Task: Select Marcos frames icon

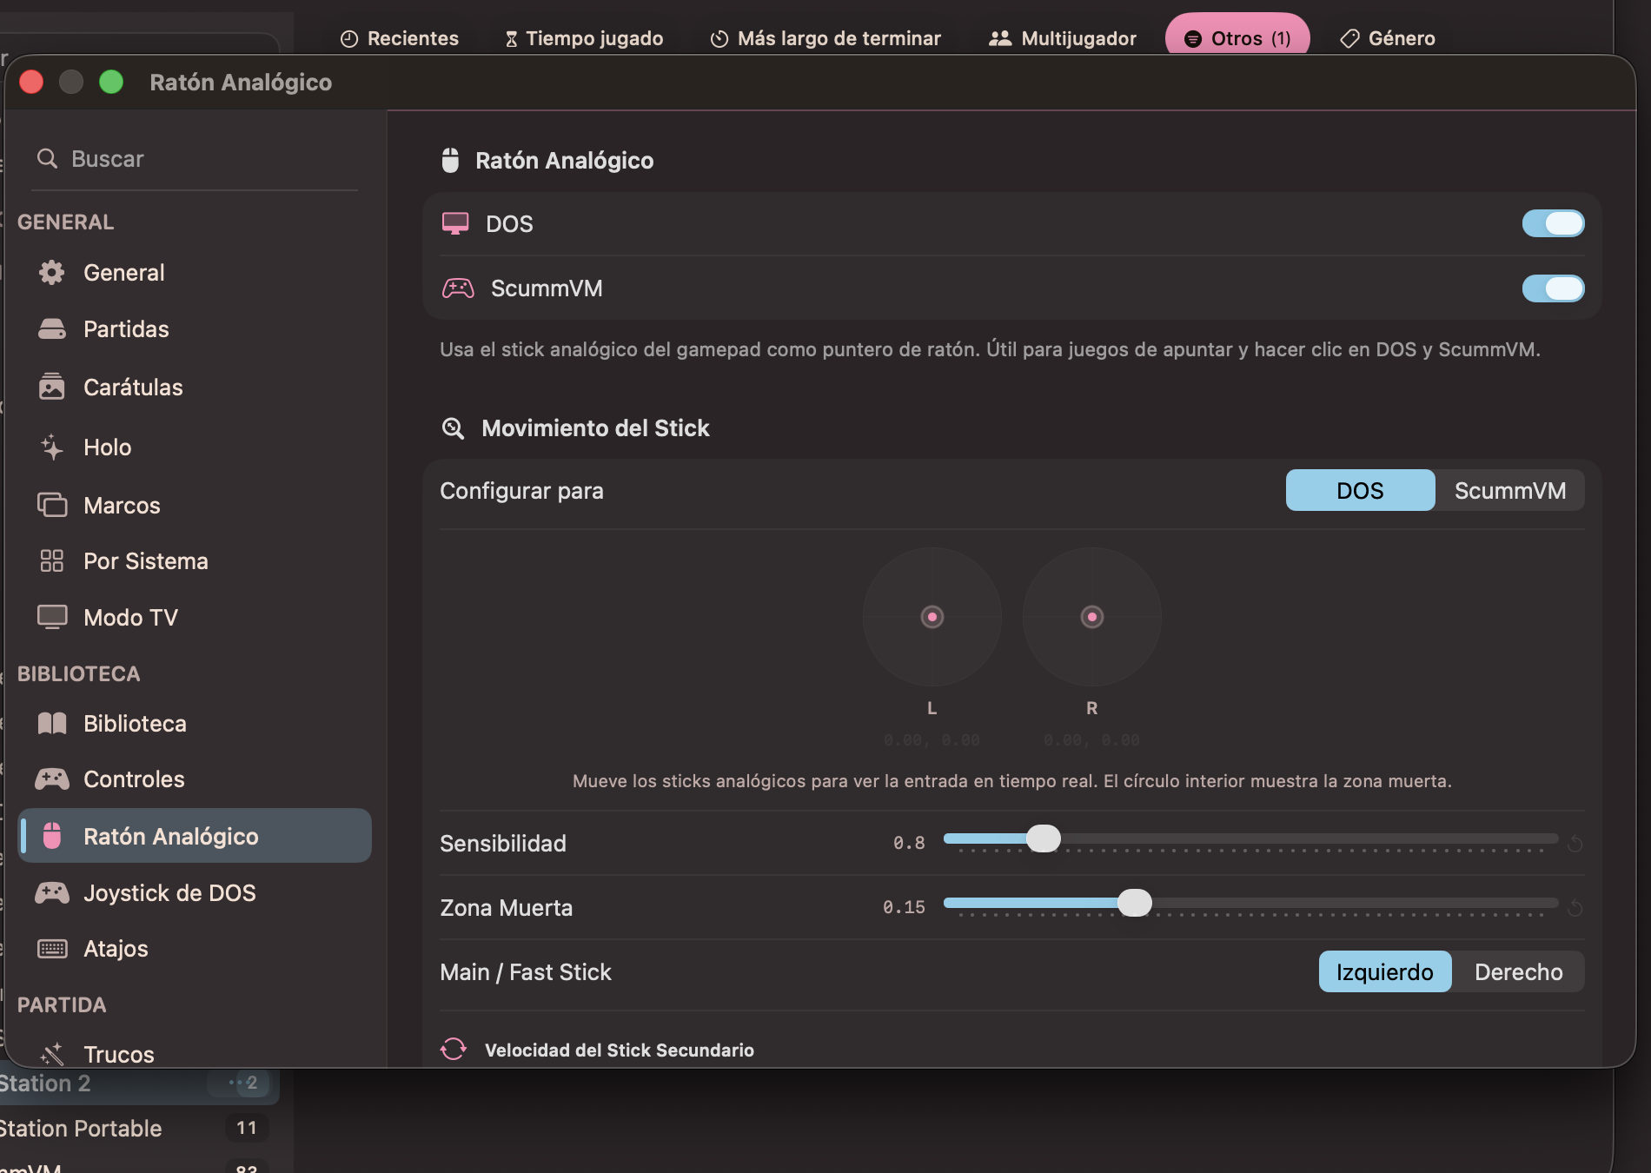Action: click(52, 505)
